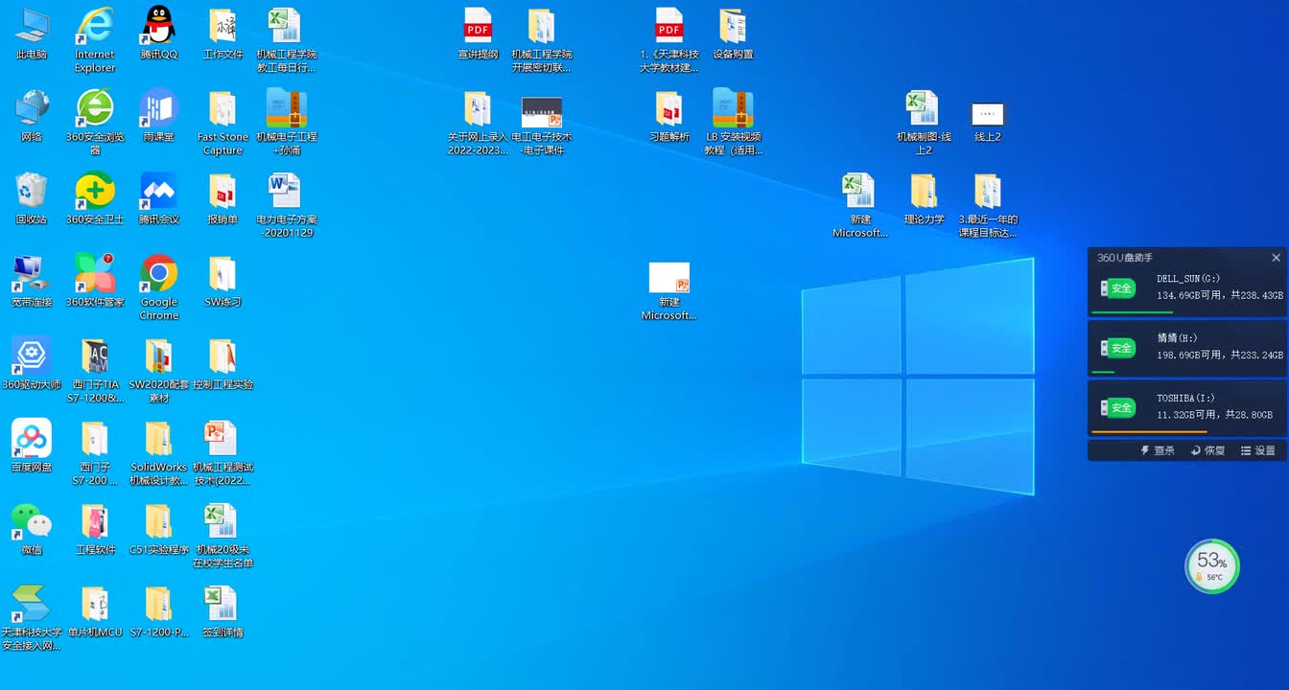The height and width of the screenshot is (690, 1289).
Task: Select the 宽带连接 shortcut icon
Action: point(32,282)
